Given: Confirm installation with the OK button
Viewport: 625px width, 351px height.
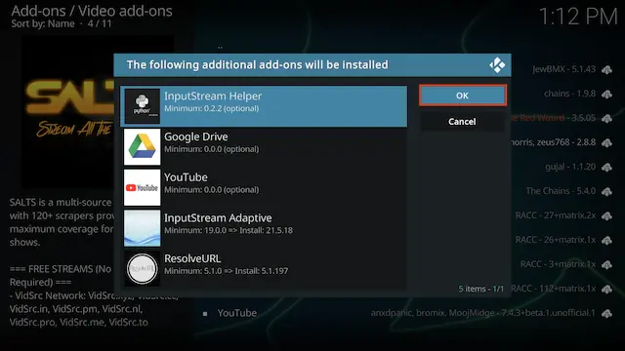Looking at the screenshot, I should pos(462,96).
